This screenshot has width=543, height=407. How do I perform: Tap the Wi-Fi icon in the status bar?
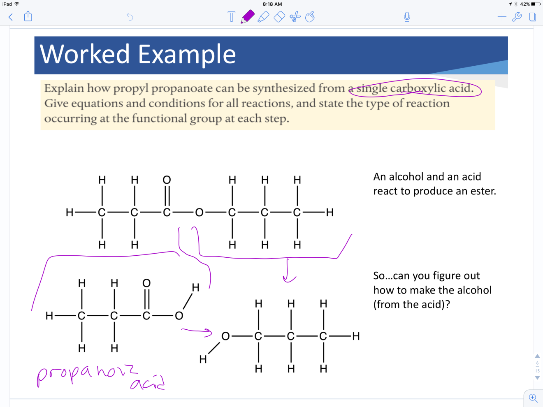coord(16,4)
